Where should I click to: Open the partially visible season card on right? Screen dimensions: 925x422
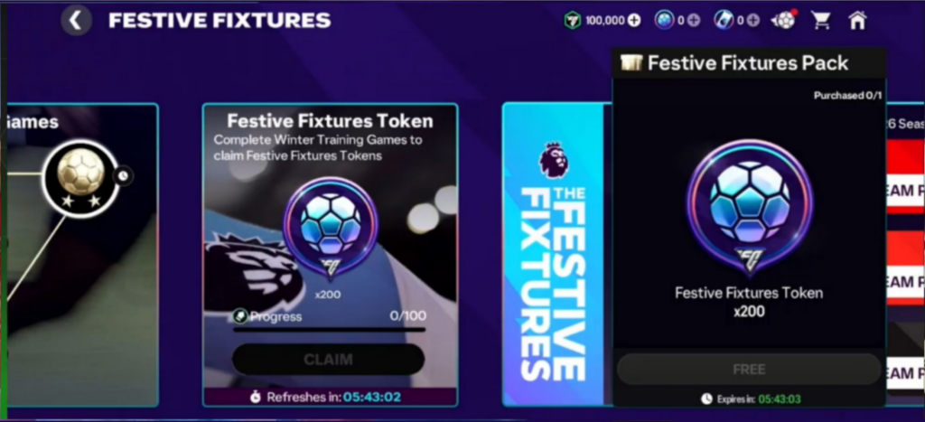(905, 255)
